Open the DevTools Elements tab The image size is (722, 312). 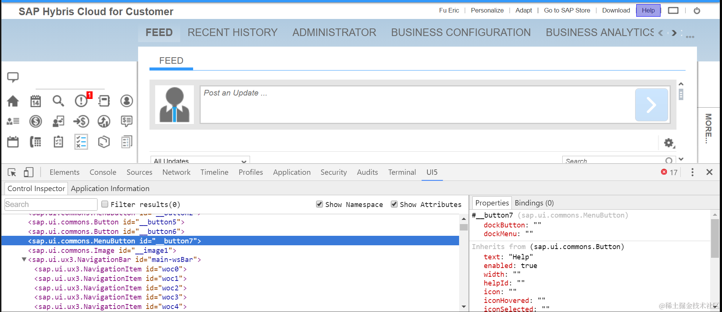tap(64, 172)
